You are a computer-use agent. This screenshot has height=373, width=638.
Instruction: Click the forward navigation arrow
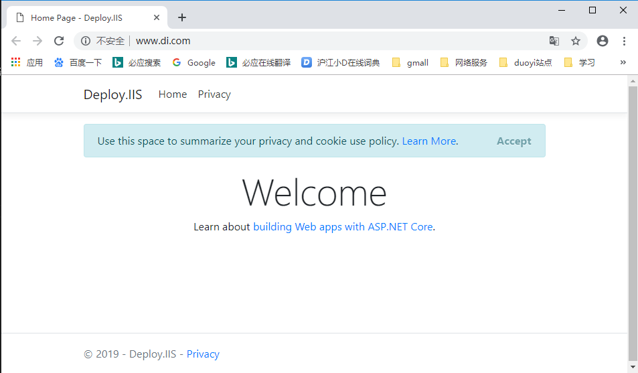click(x=37, y=41)
